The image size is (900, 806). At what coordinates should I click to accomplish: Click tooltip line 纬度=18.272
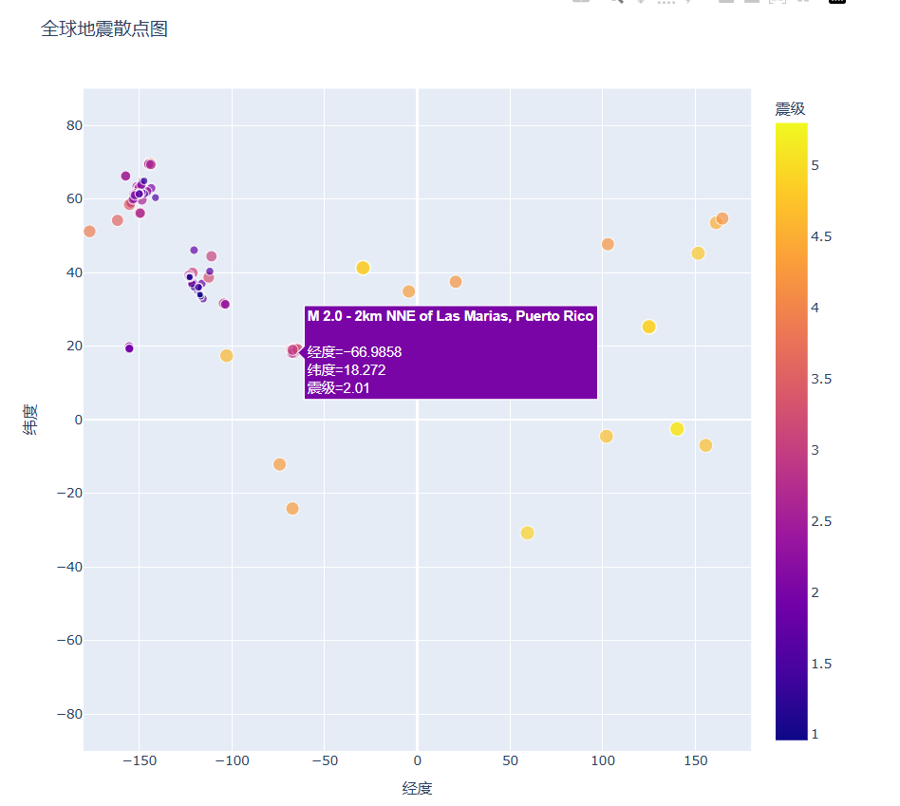(347, 370)
